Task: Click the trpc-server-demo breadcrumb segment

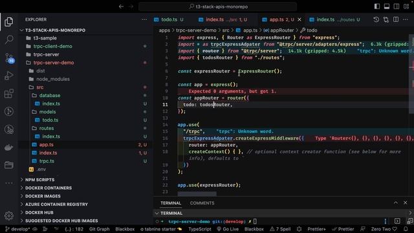Action: coord(196,30)
